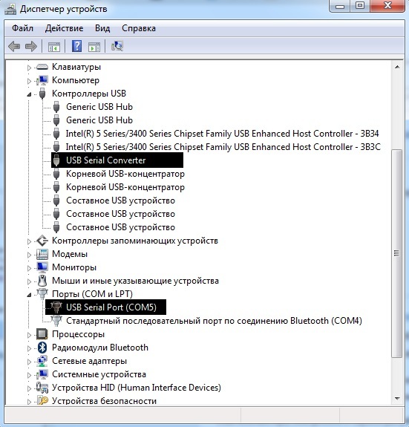The image size is (409, 427).
Task: Open the Файл menu
Action: click(22, 28)
